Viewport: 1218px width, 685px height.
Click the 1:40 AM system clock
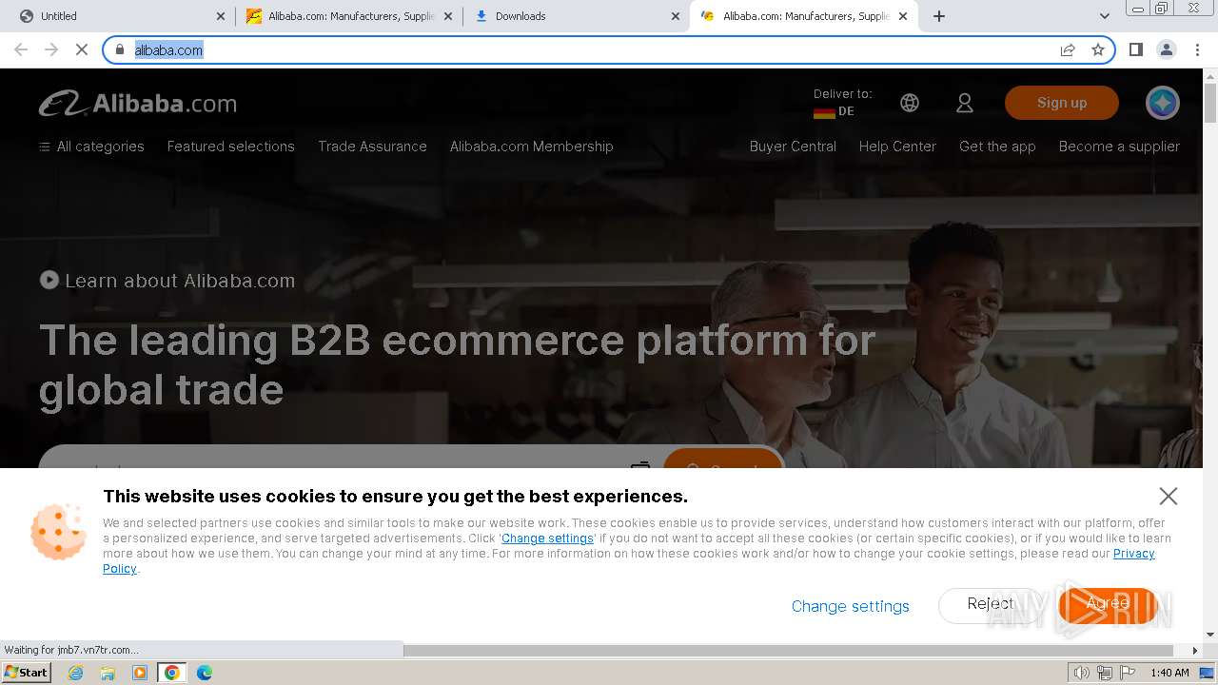[1169, 673]
